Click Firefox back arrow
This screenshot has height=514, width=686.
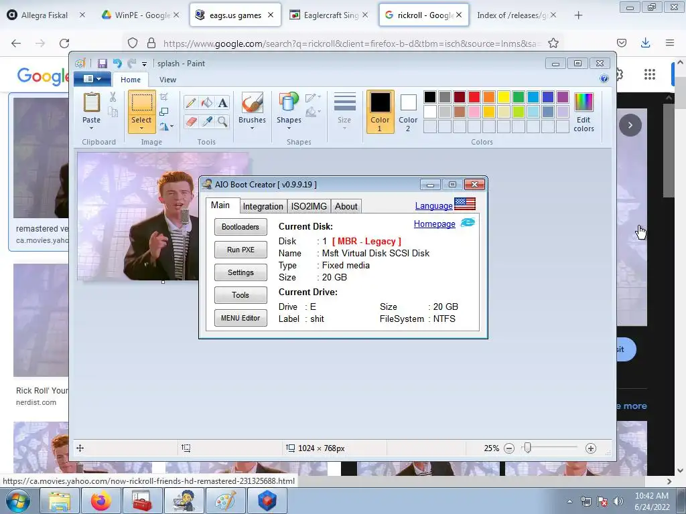point(16,43)
